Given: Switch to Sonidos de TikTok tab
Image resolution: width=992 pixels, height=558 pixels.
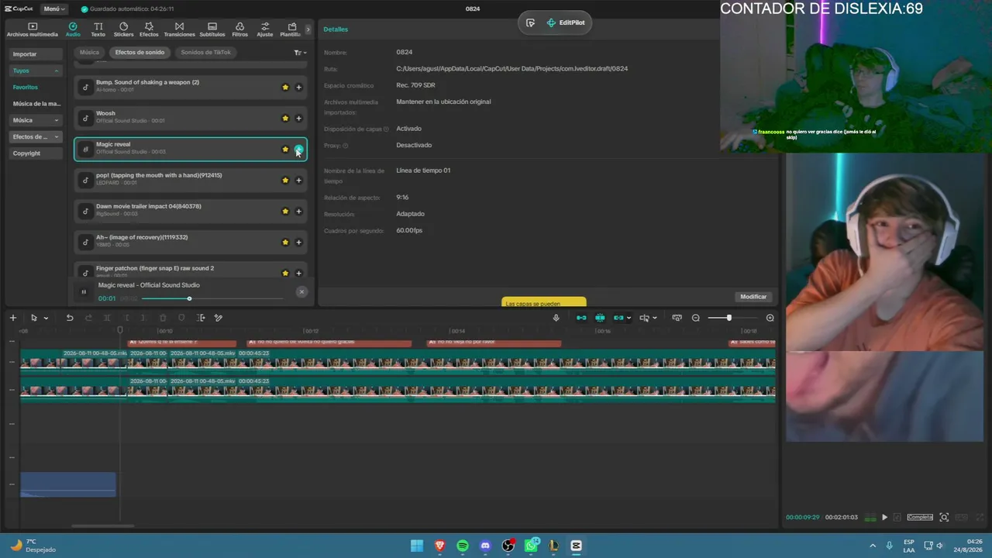Looking at the screenshot, I should point(205,53).
